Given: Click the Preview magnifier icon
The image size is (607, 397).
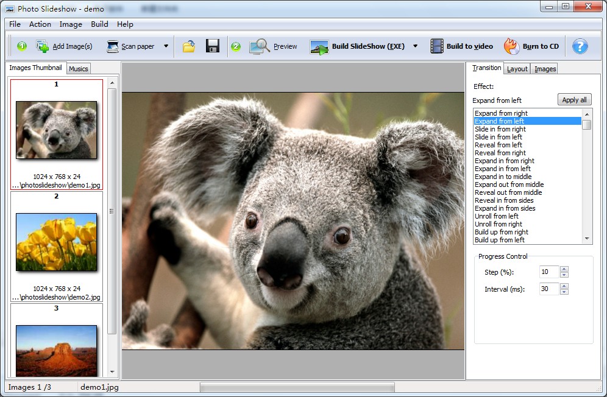Looking at the screenshot, I should pyautogui.click(x=260, y=46).
